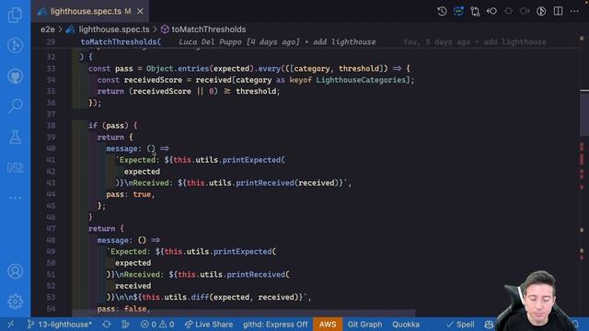Switch branch 13-lighthouse in status bar
Screen dimensions: 589x331
point(60,325)
